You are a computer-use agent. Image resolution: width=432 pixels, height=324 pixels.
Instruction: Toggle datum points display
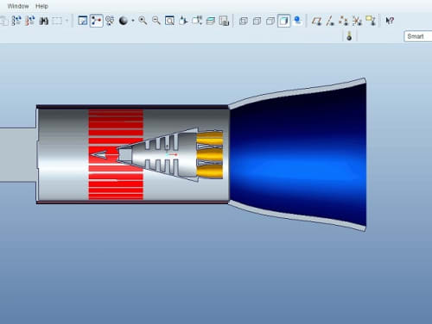tap(343, 21)
